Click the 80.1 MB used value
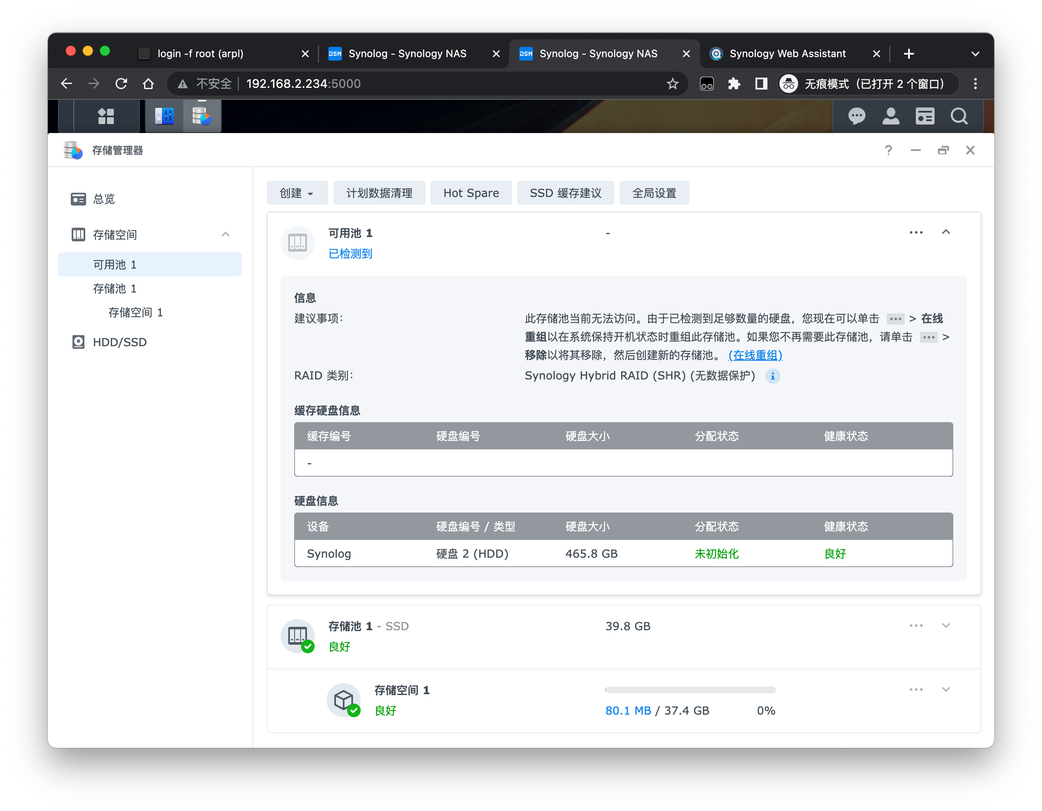Viewport: 1042px width, 811px height. (628, 710)
